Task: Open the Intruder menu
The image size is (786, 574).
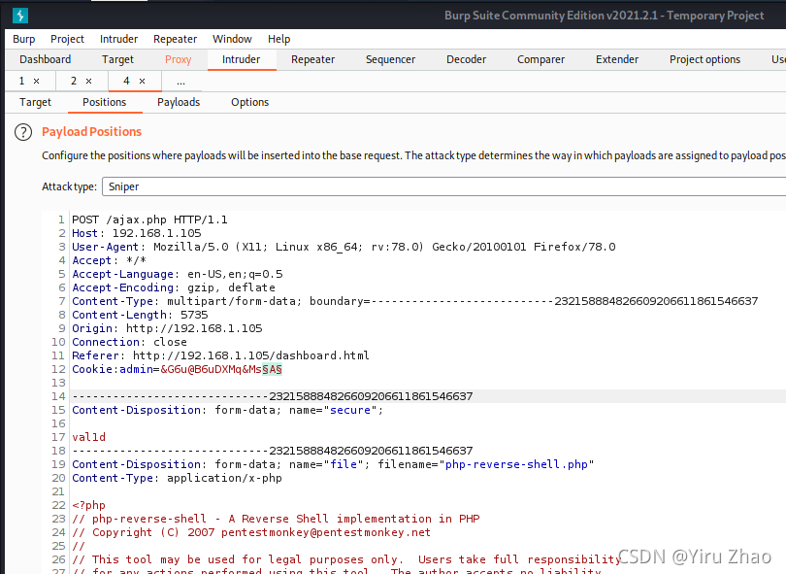Action: tap(118, 39)
